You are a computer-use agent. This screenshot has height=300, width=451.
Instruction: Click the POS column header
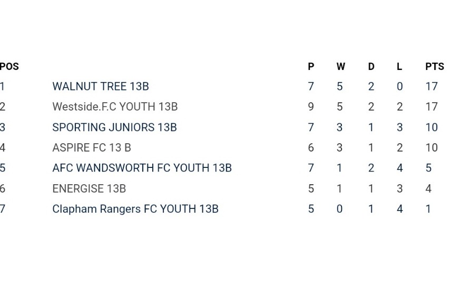[x=9, y=67]
